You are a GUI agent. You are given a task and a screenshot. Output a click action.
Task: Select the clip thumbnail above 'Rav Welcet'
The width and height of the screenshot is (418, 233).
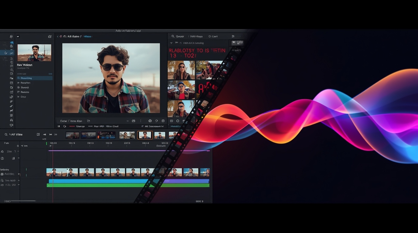[34, 53]
